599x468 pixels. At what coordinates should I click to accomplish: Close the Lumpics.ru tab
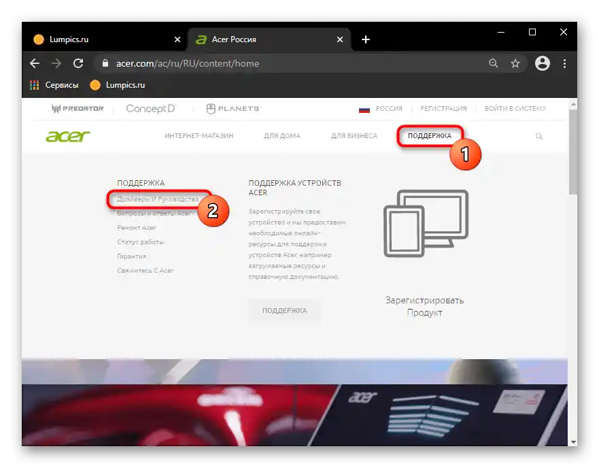click(x=177, y=39)
